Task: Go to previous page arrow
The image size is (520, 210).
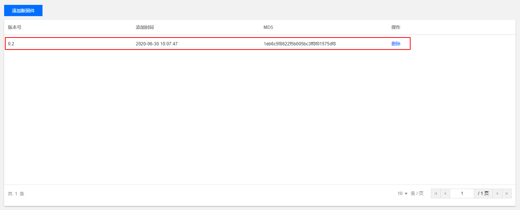Action: coord(445,193)
